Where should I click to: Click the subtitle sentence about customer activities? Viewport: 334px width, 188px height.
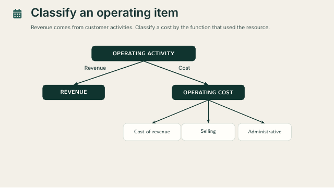click(150, 28)
